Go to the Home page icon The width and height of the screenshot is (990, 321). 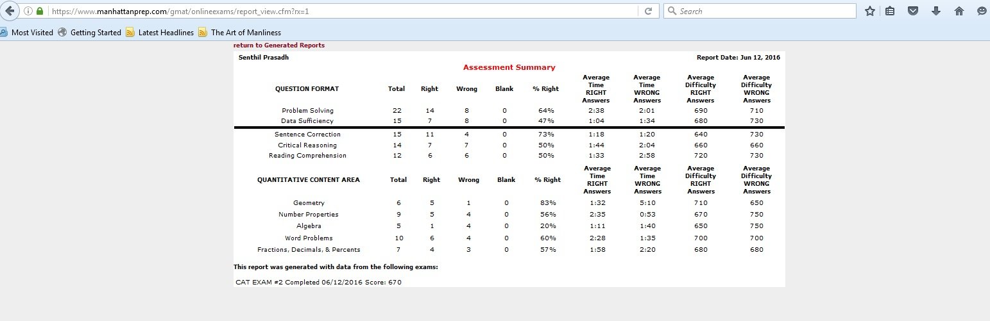click(x=959, y=11)
